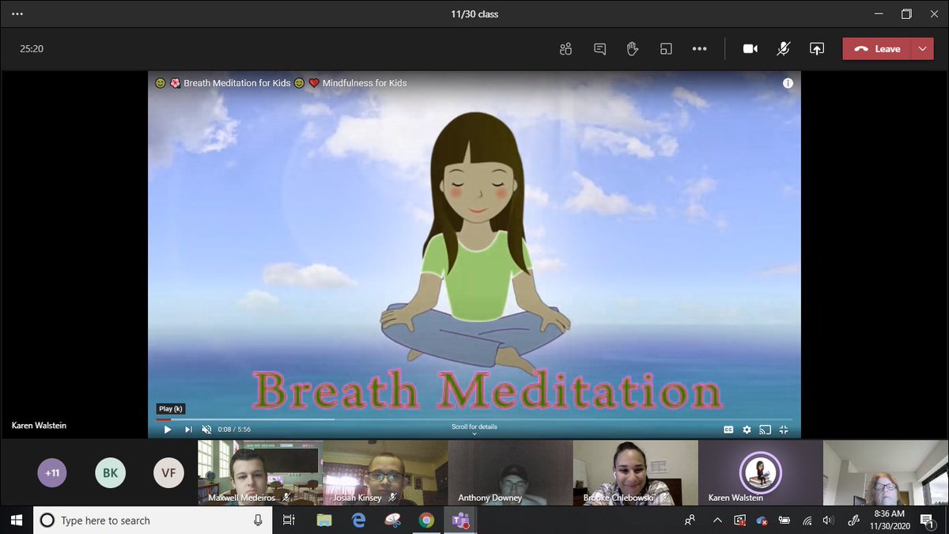The height and width of the screenshot is (534, 949).
Task: Skip to next video
Action: tap(188, 430)
